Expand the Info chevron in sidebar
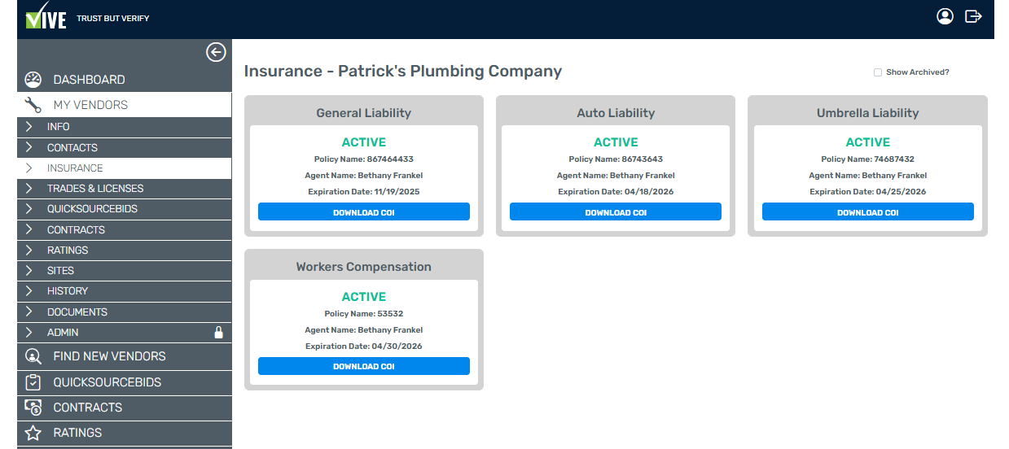1009x449 pixels. 29,127
